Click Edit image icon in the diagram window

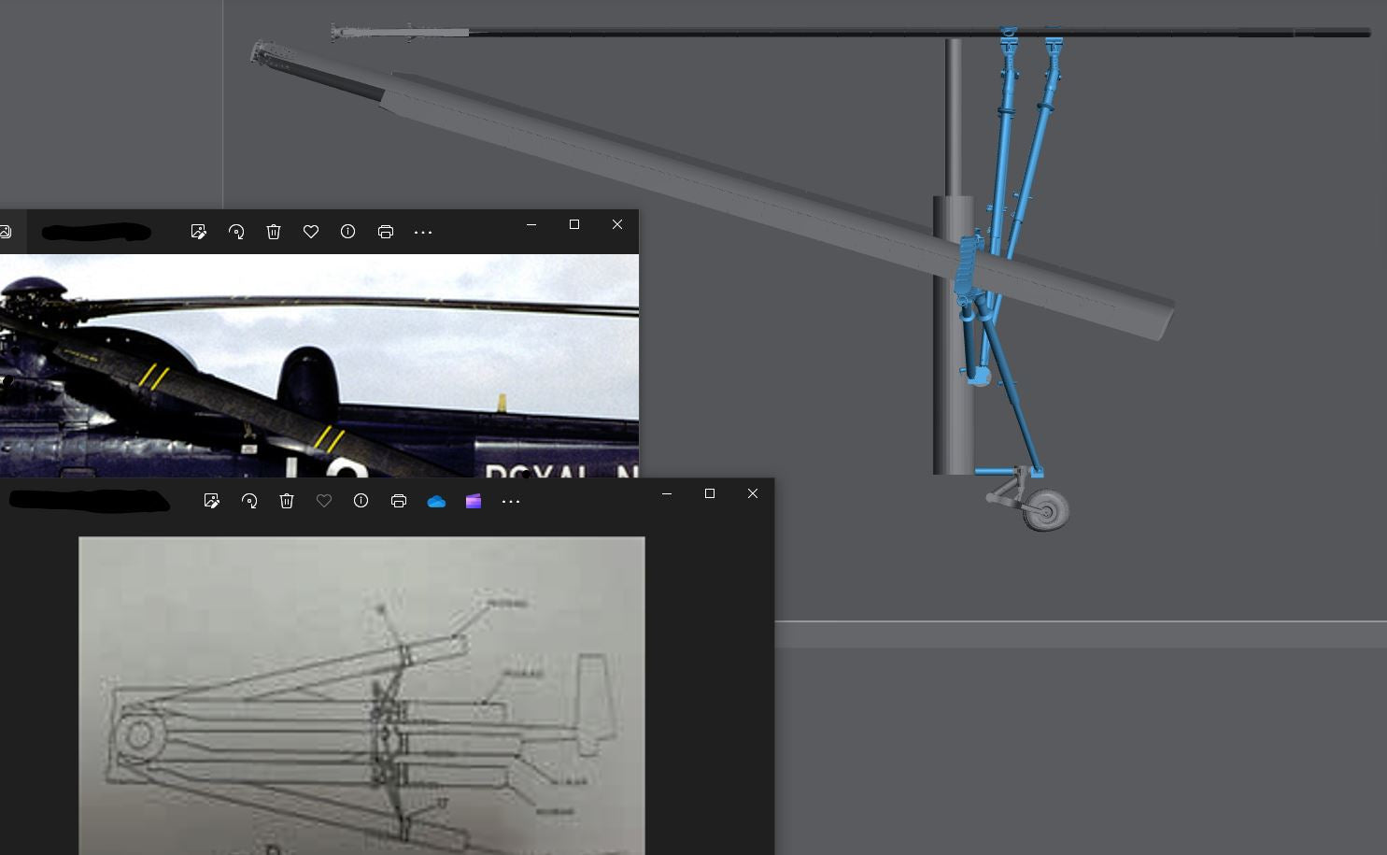211,501
